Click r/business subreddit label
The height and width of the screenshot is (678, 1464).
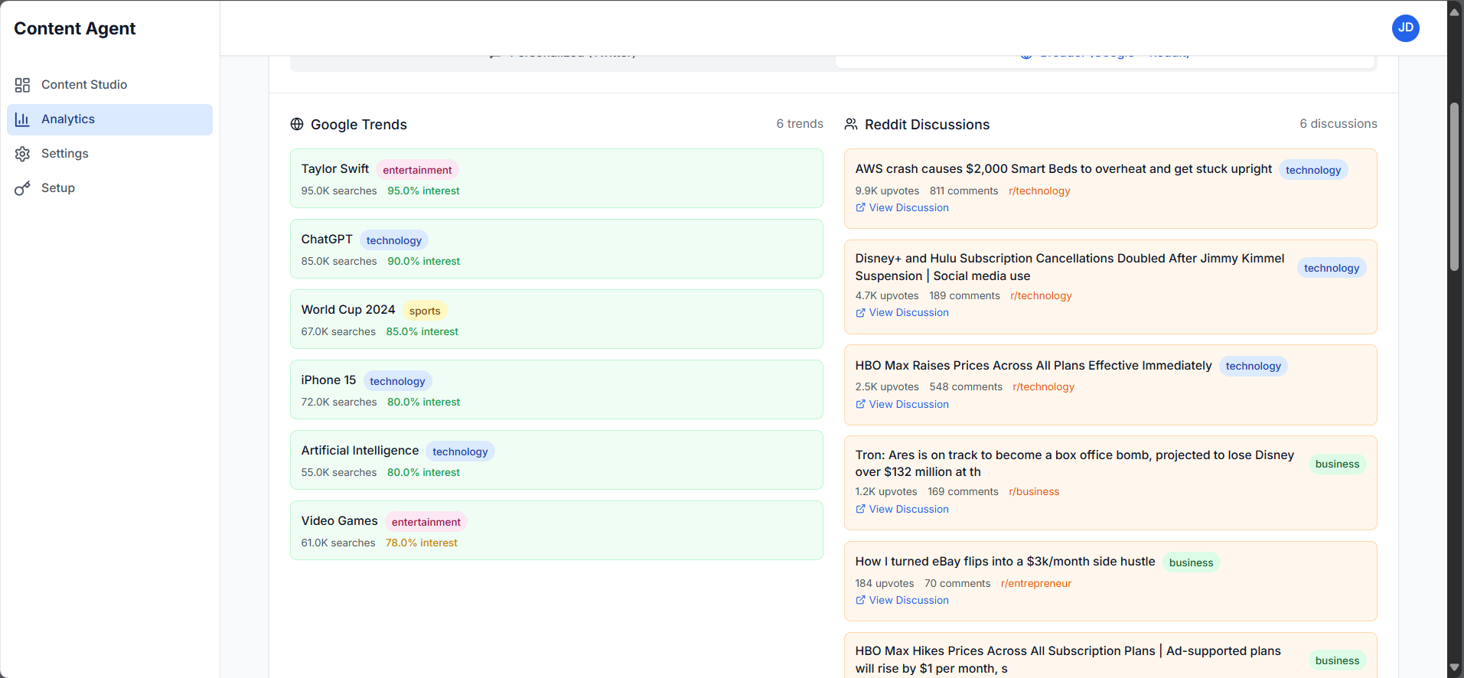click(1034, 491)
